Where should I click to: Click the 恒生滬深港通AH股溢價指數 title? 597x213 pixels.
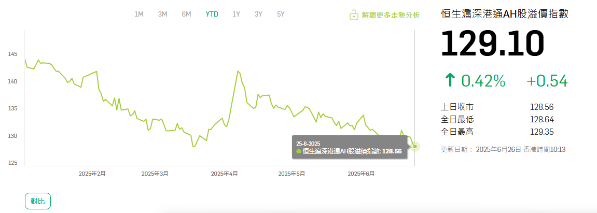pyautogui.click(x=504, y=14)
